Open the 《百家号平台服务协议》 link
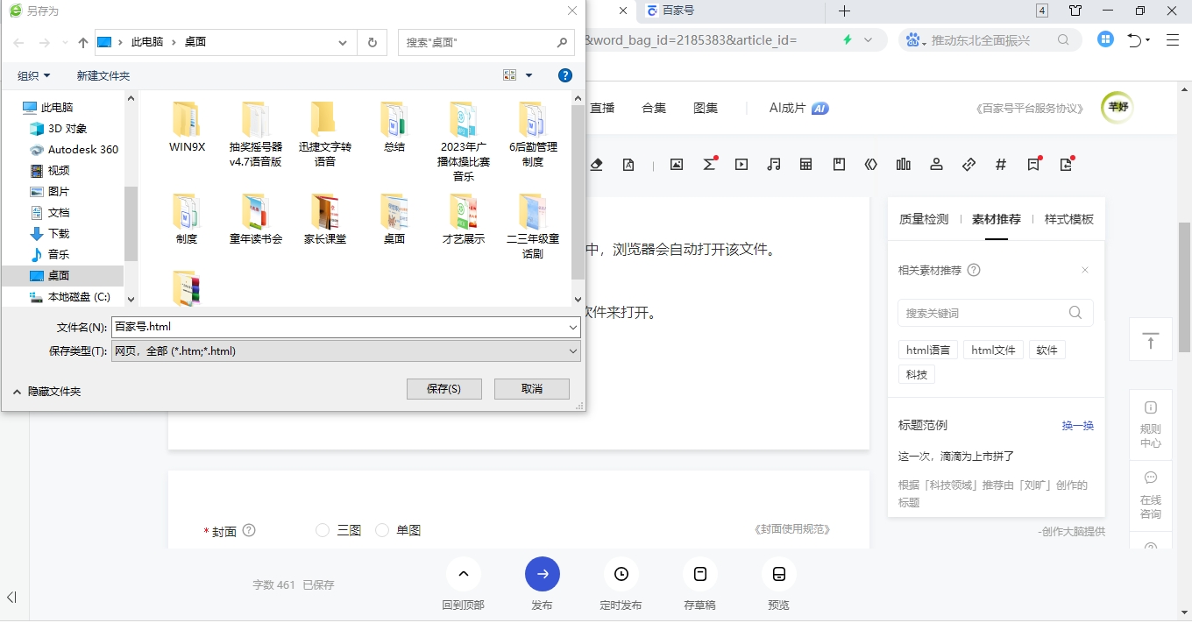 (x=1030, y=108)
